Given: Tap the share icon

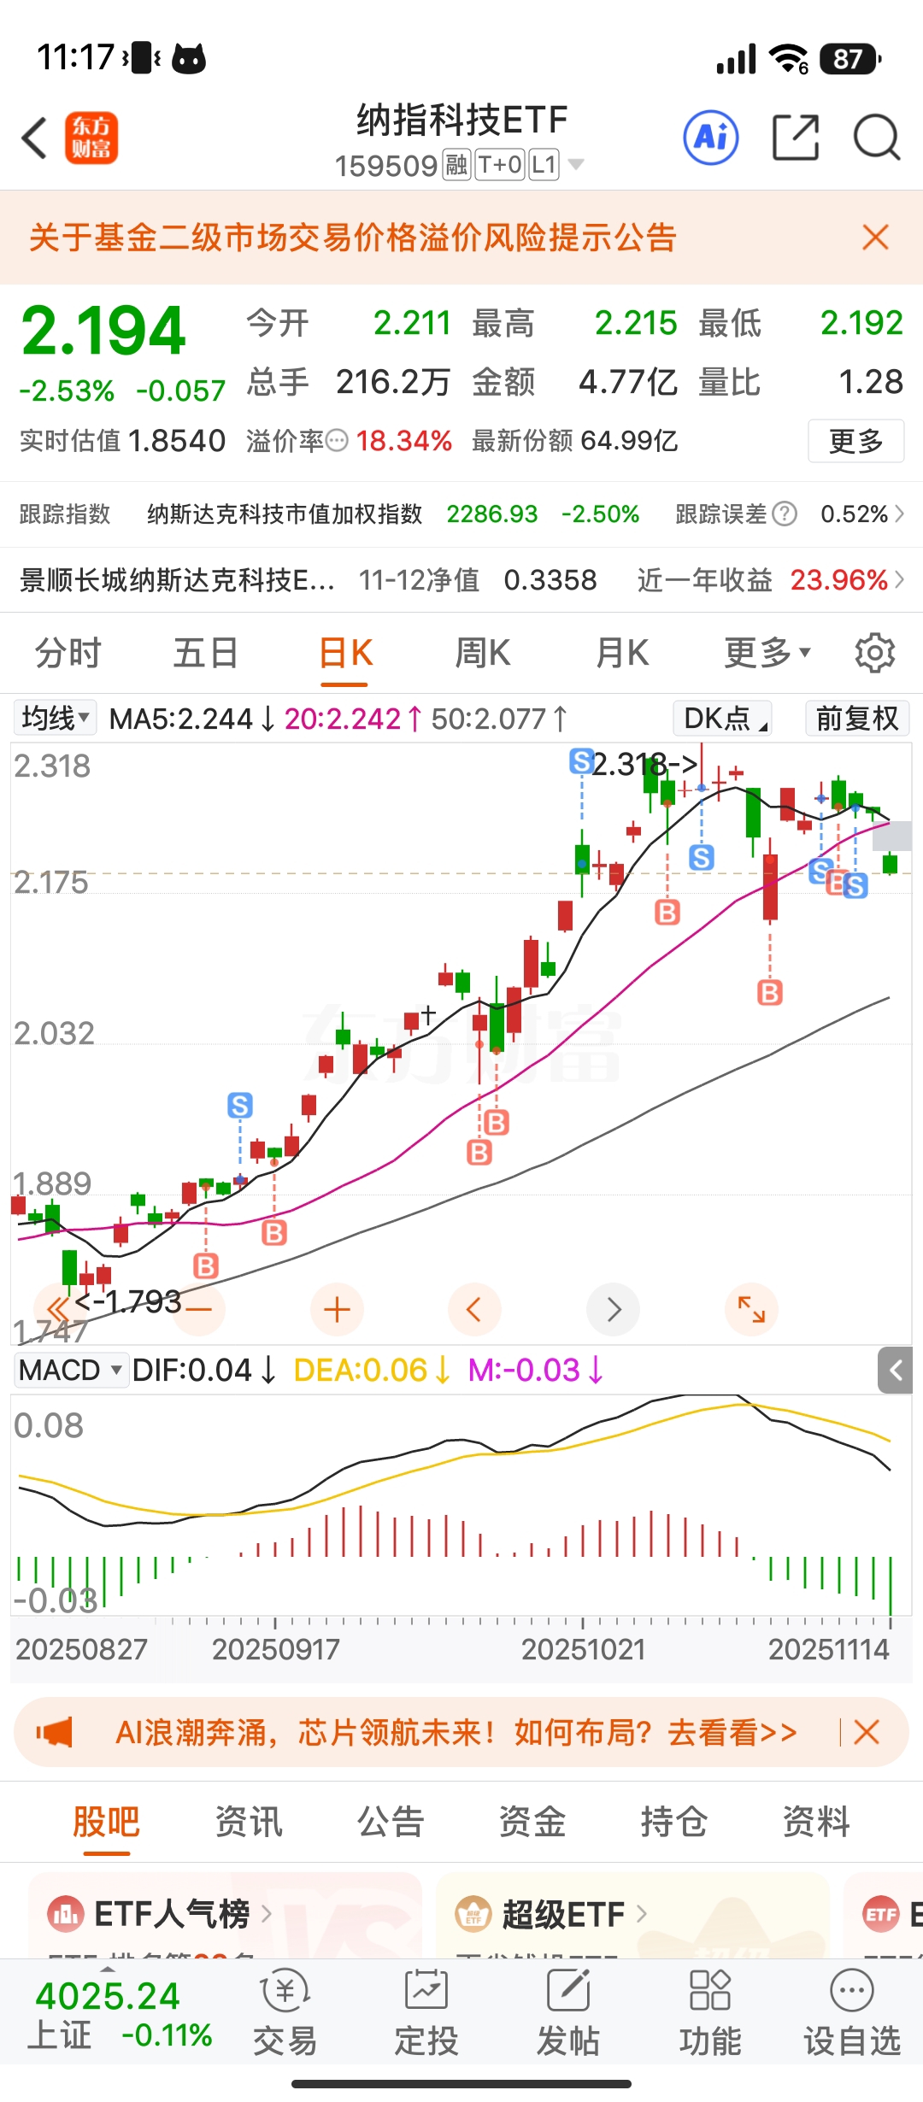Looking at the screenshot, I should pyautogui.click(x=796, y=138).
